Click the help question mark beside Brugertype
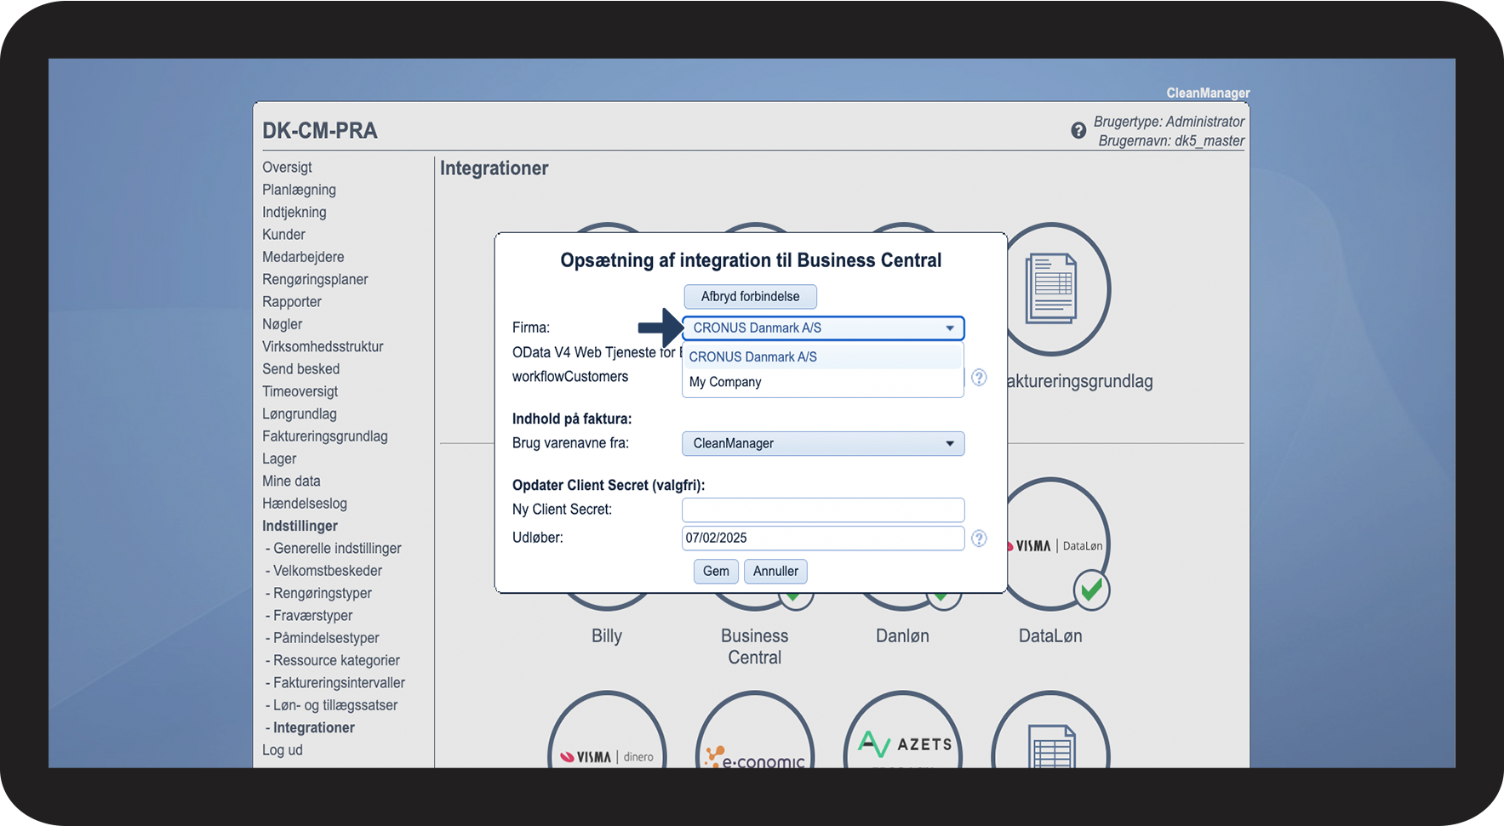Image resolution: width=1504 pixels, height=826 pixels. (x=1078, y=130)
